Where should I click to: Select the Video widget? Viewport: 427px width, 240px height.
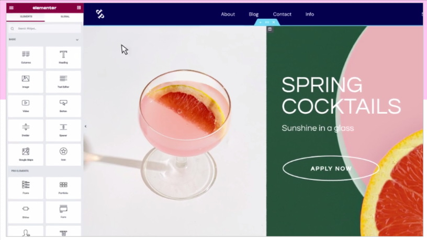tap(26, 106)
